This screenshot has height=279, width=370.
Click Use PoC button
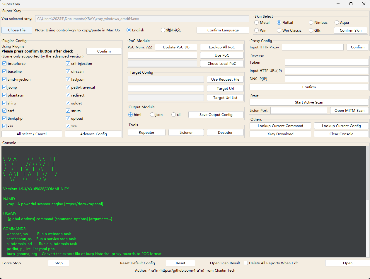[222, 55]
